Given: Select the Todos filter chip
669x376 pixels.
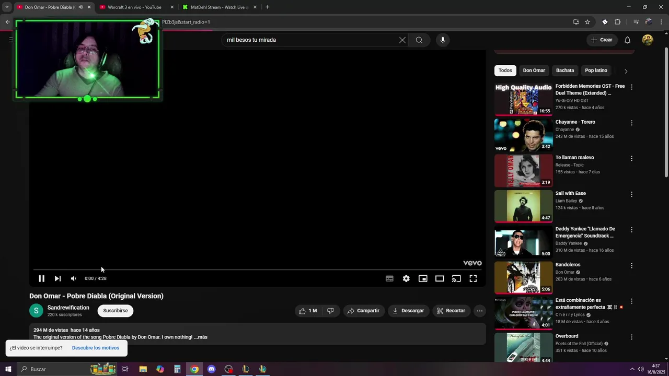Looking at the screenshot, I should point(505,70).
